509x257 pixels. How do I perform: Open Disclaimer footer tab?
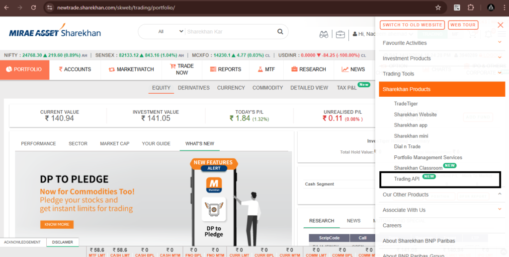pos(62,242)
